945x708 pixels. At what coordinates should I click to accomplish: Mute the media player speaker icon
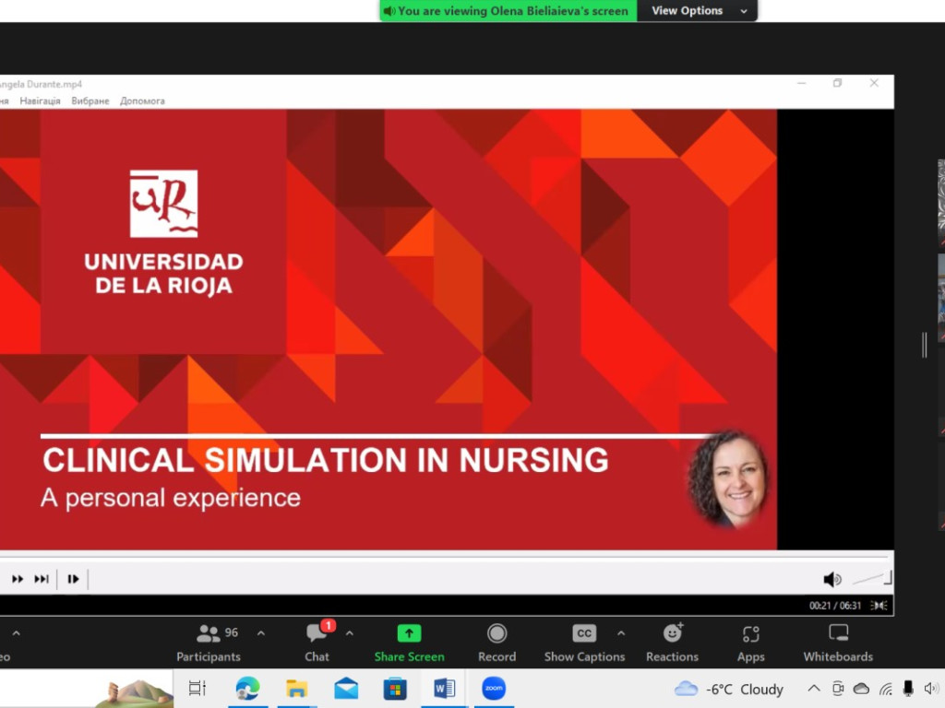832,579
